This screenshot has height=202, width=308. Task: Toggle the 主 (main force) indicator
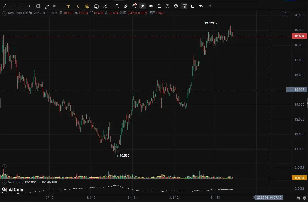click(x=68, y=7)
